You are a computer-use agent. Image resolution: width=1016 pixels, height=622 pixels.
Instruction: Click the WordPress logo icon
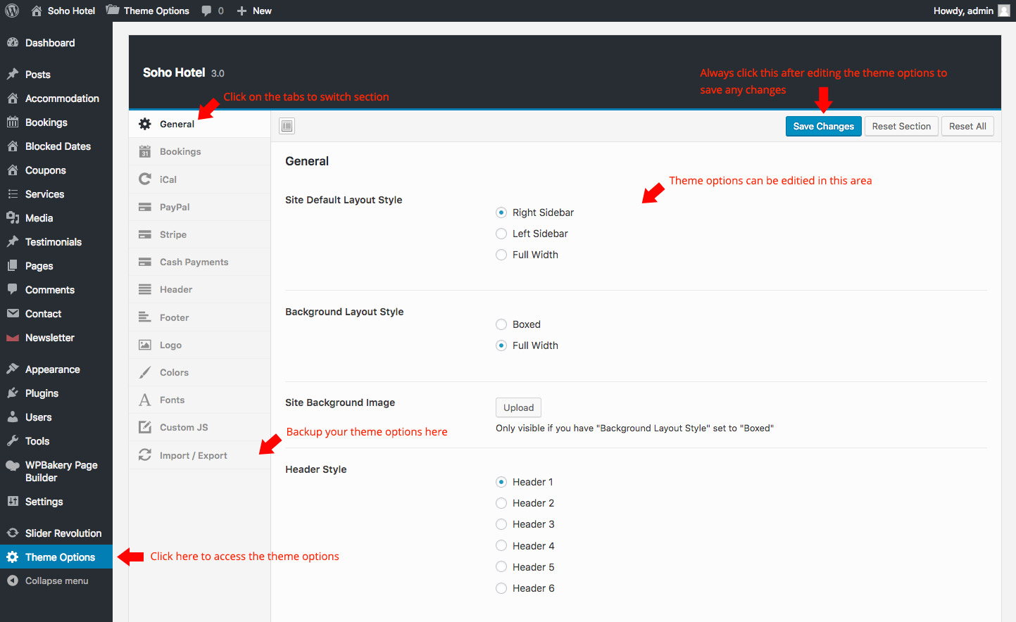point(12,11)
